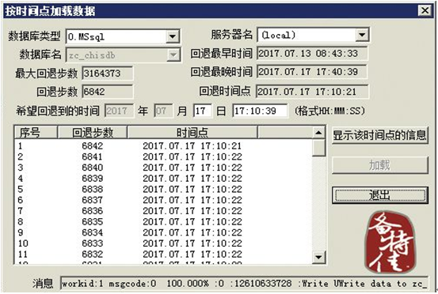Click the list scrollbar thumb
Viewport: 438px width, 294px height.
(x=318, y=148)
